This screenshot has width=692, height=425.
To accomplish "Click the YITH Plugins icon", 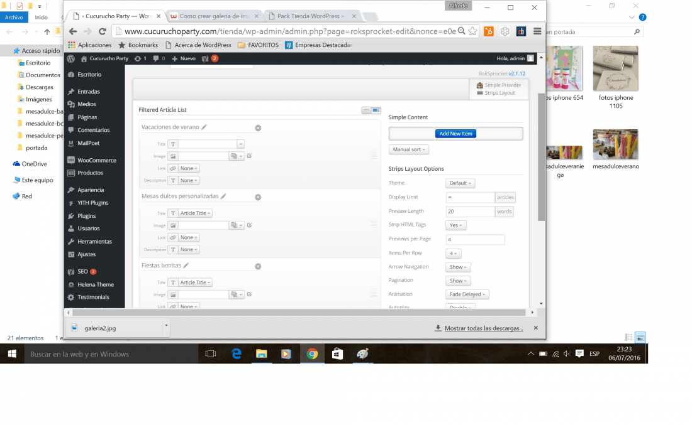I will 71,203.
